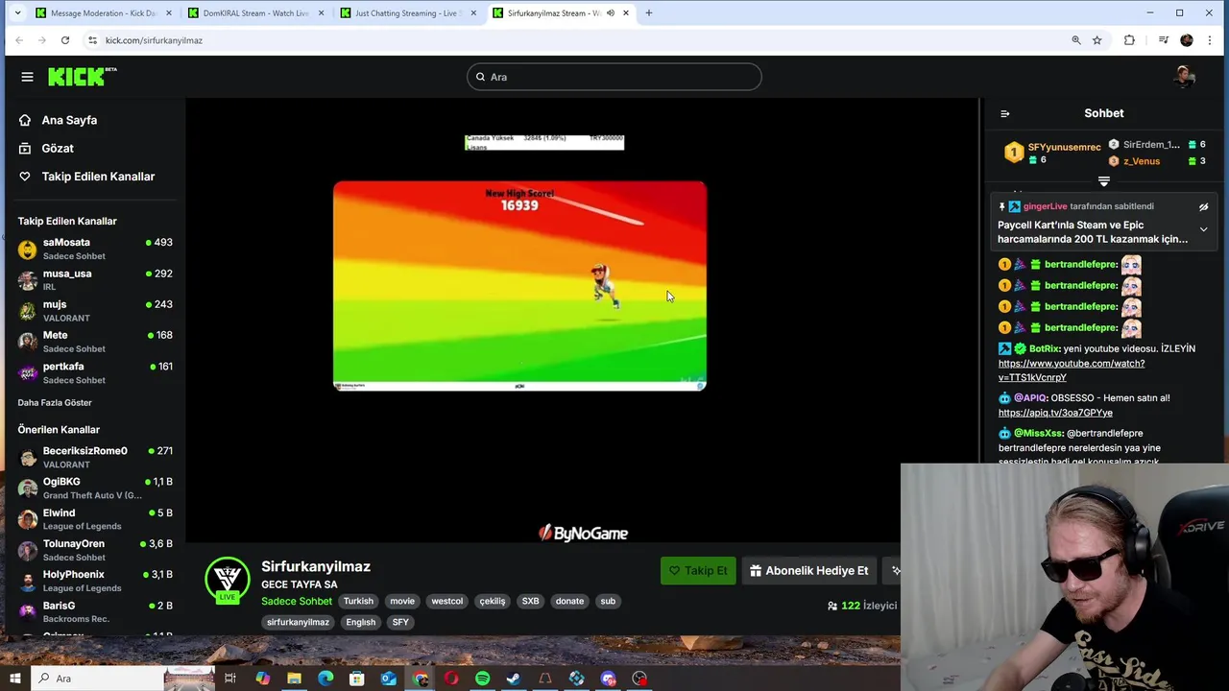
Task: Select the movie tag
Action: tap(402, 601)
